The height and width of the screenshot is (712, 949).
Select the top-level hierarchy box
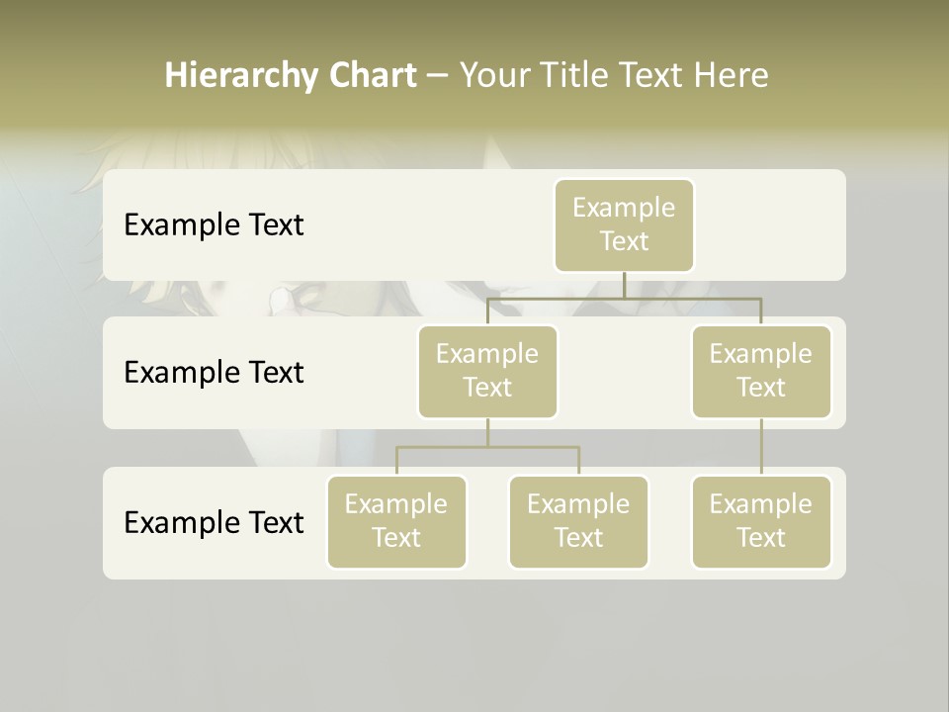coord(624,225)
